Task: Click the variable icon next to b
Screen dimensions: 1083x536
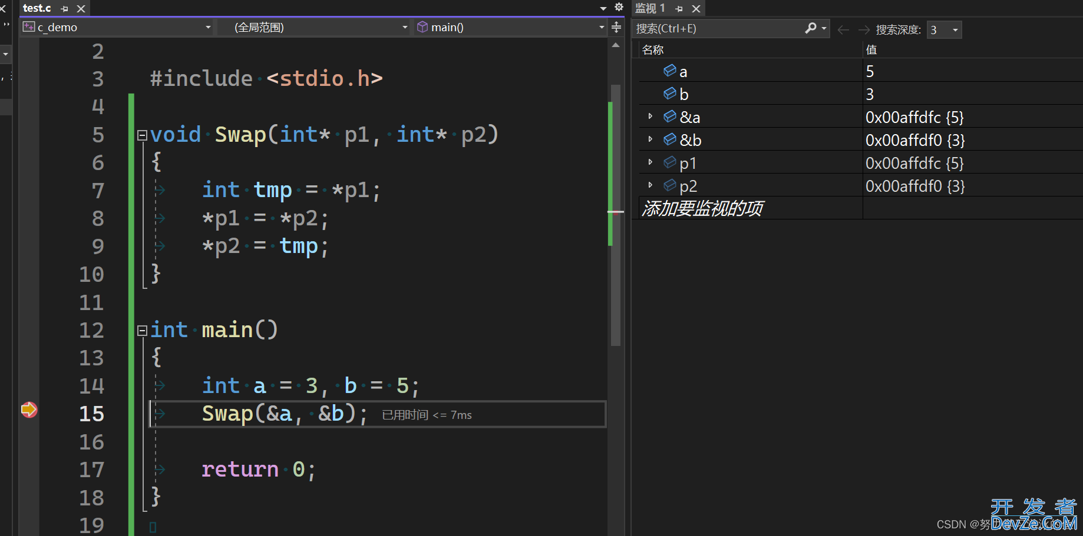Action: click(x=670, y=94)
